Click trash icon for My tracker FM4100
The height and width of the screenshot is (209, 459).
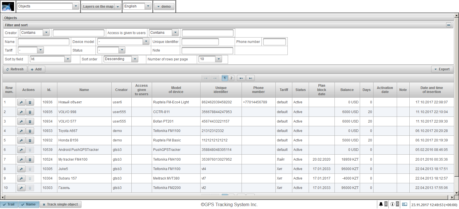pyautogui.click(x=30, y=159)
